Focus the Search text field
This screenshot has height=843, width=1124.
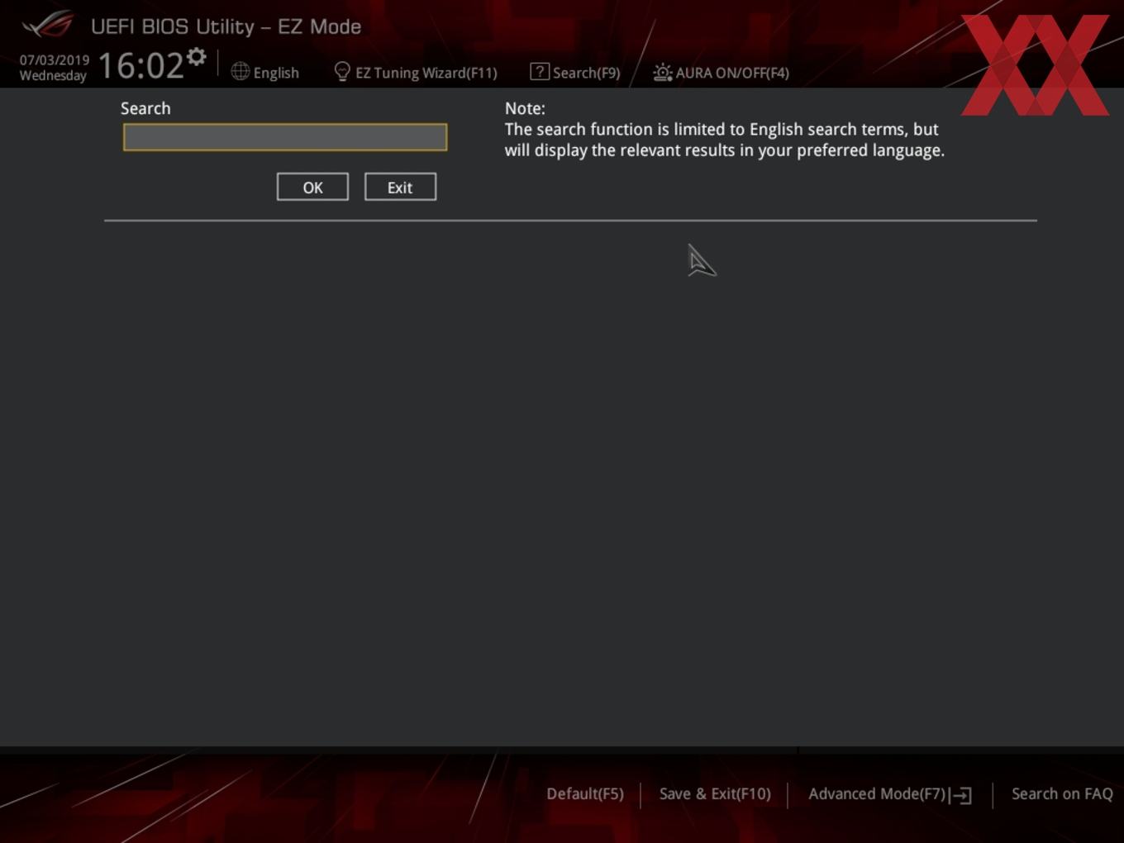[x=285, y=137]
